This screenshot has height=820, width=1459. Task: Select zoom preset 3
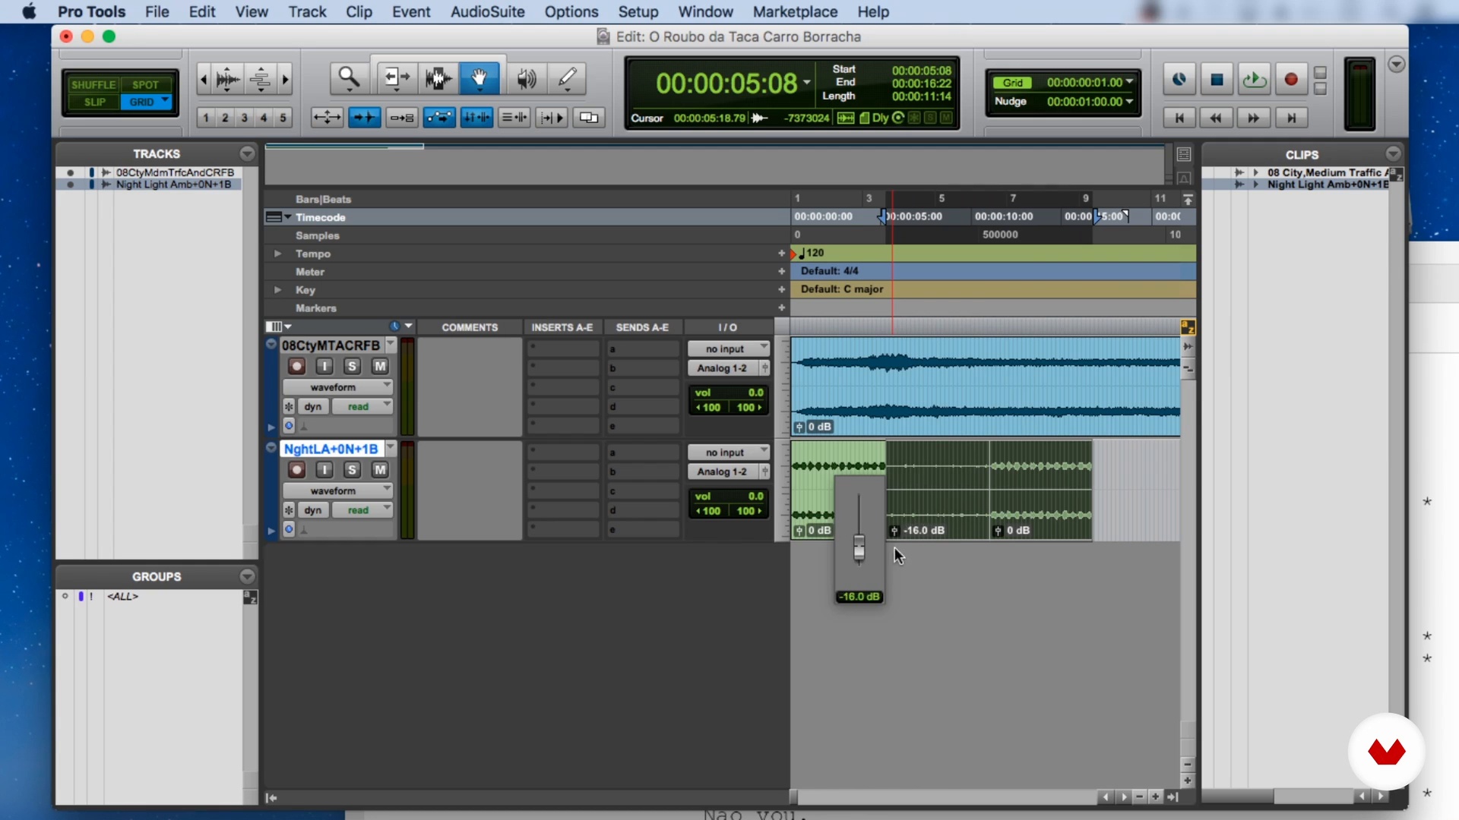point(244,118)
